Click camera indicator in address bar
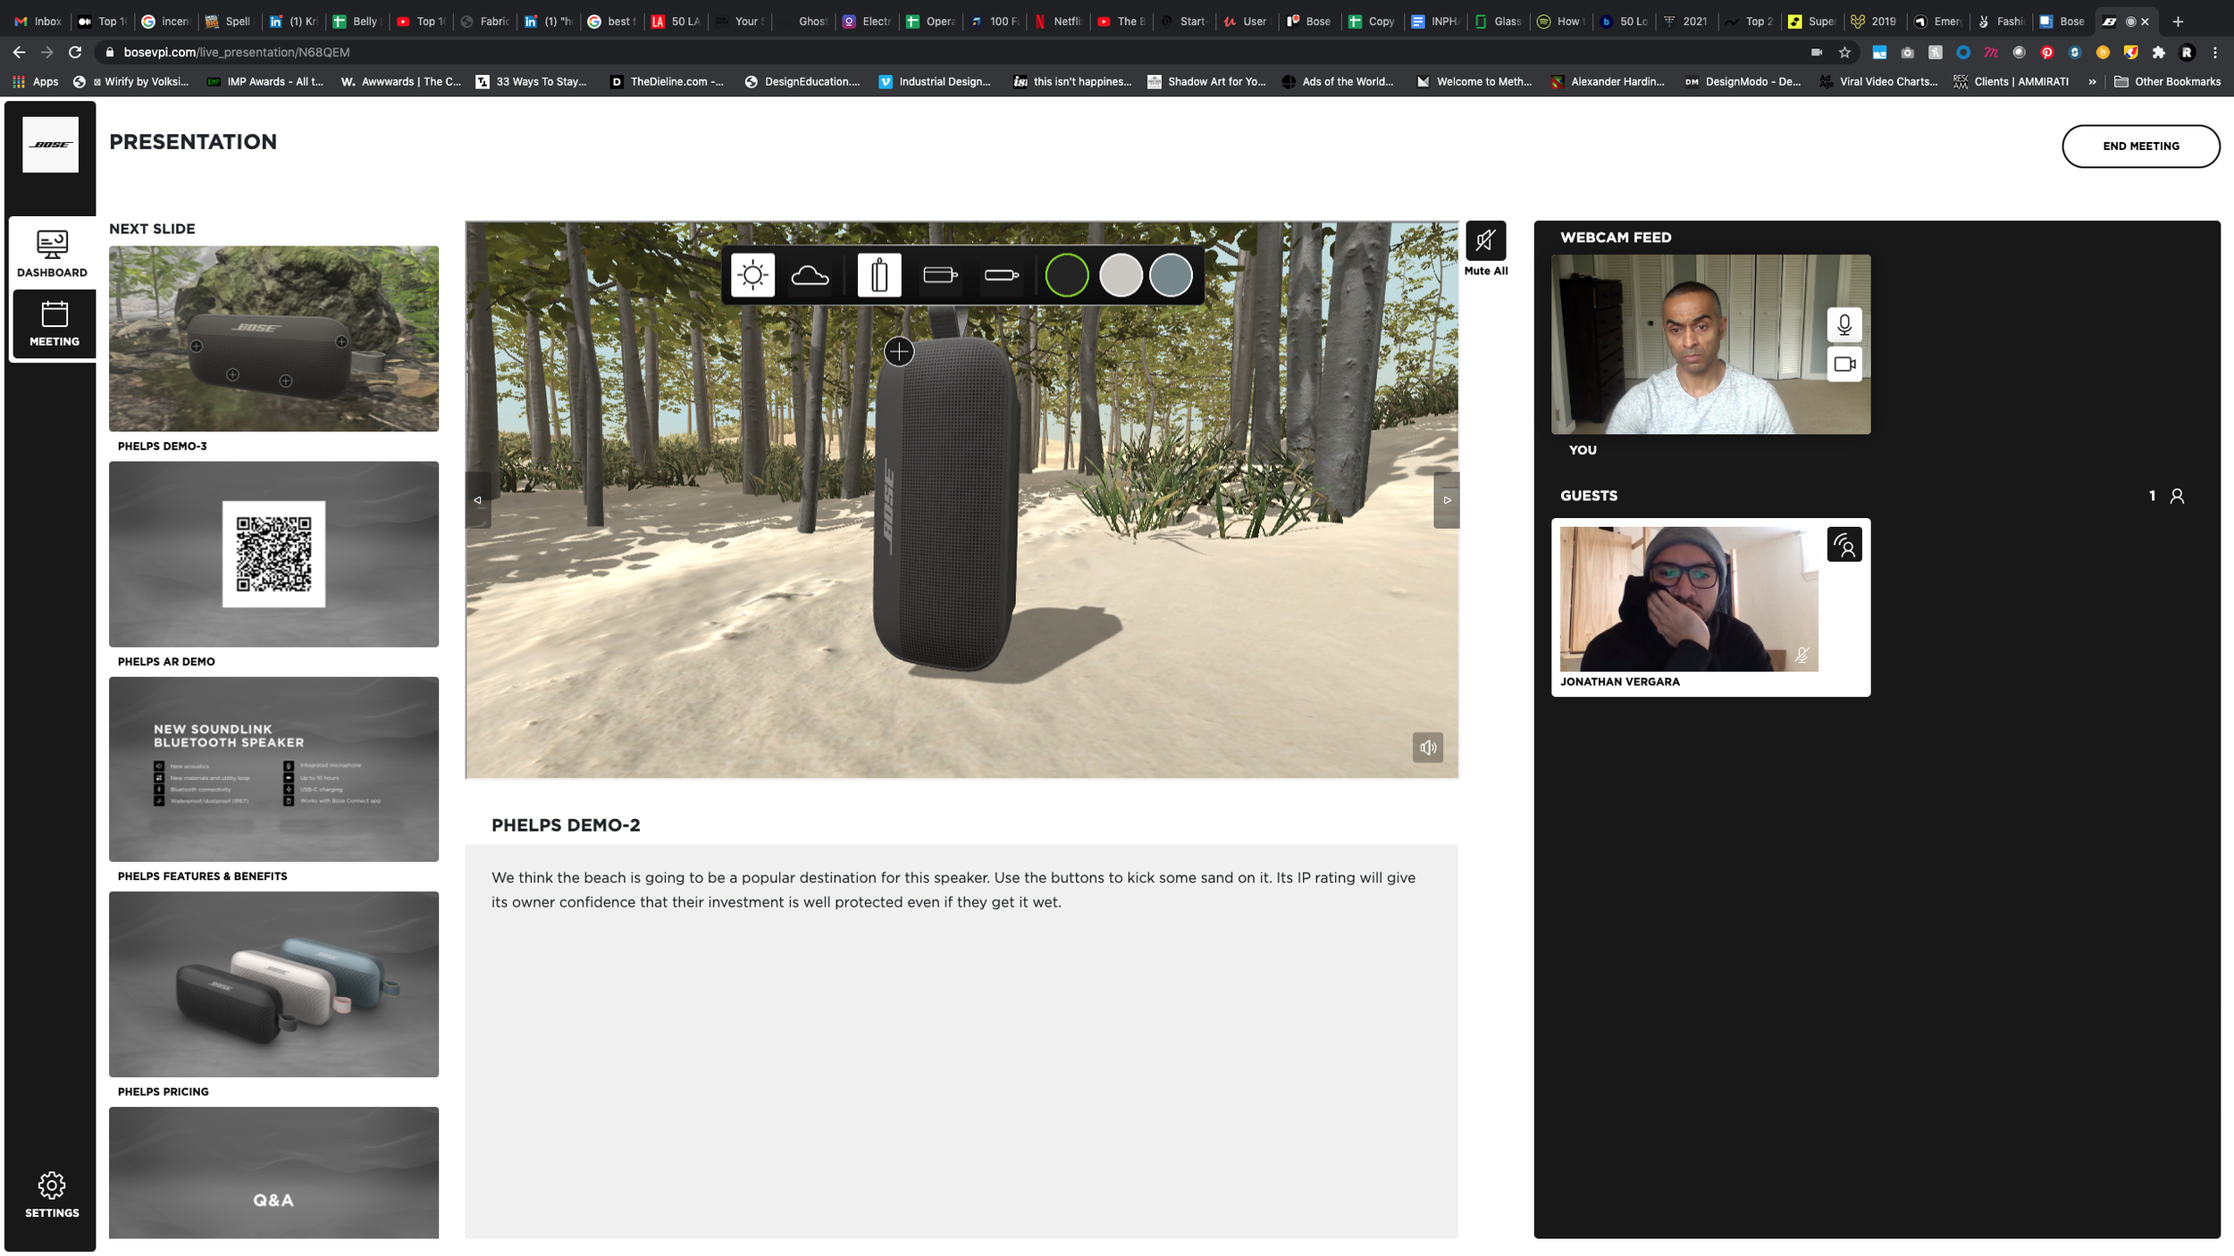2234x1256 pixels. (1816, 53)
